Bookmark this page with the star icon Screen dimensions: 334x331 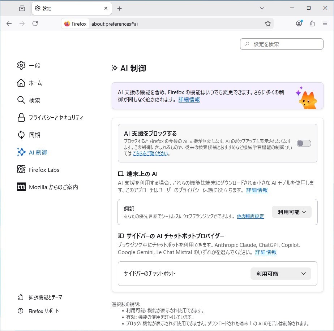[x=268, y=23]
